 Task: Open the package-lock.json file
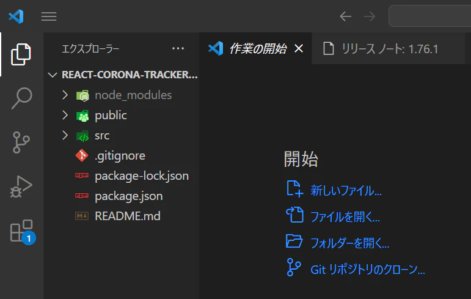coord(142,176)
